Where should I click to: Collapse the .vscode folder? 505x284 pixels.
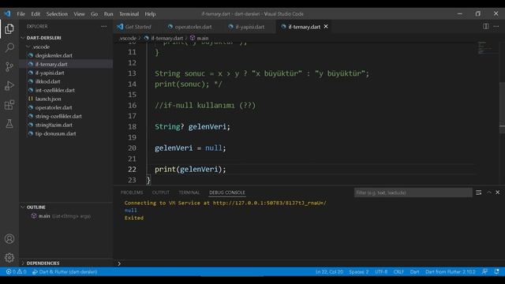[41, 47]
